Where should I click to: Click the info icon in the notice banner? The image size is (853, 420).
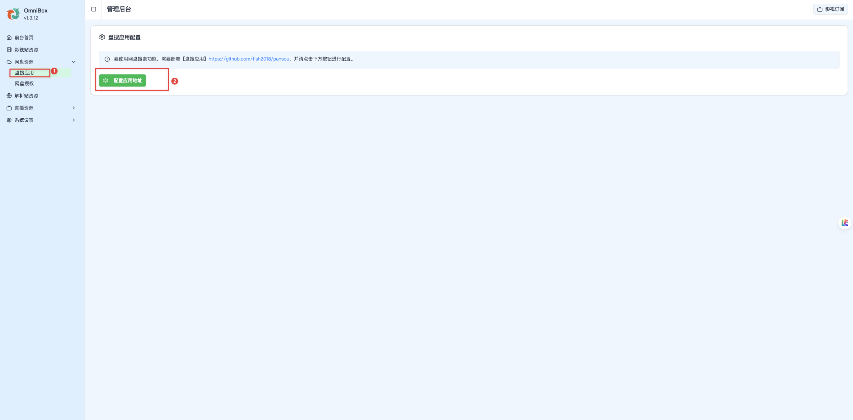coord(107,59)
